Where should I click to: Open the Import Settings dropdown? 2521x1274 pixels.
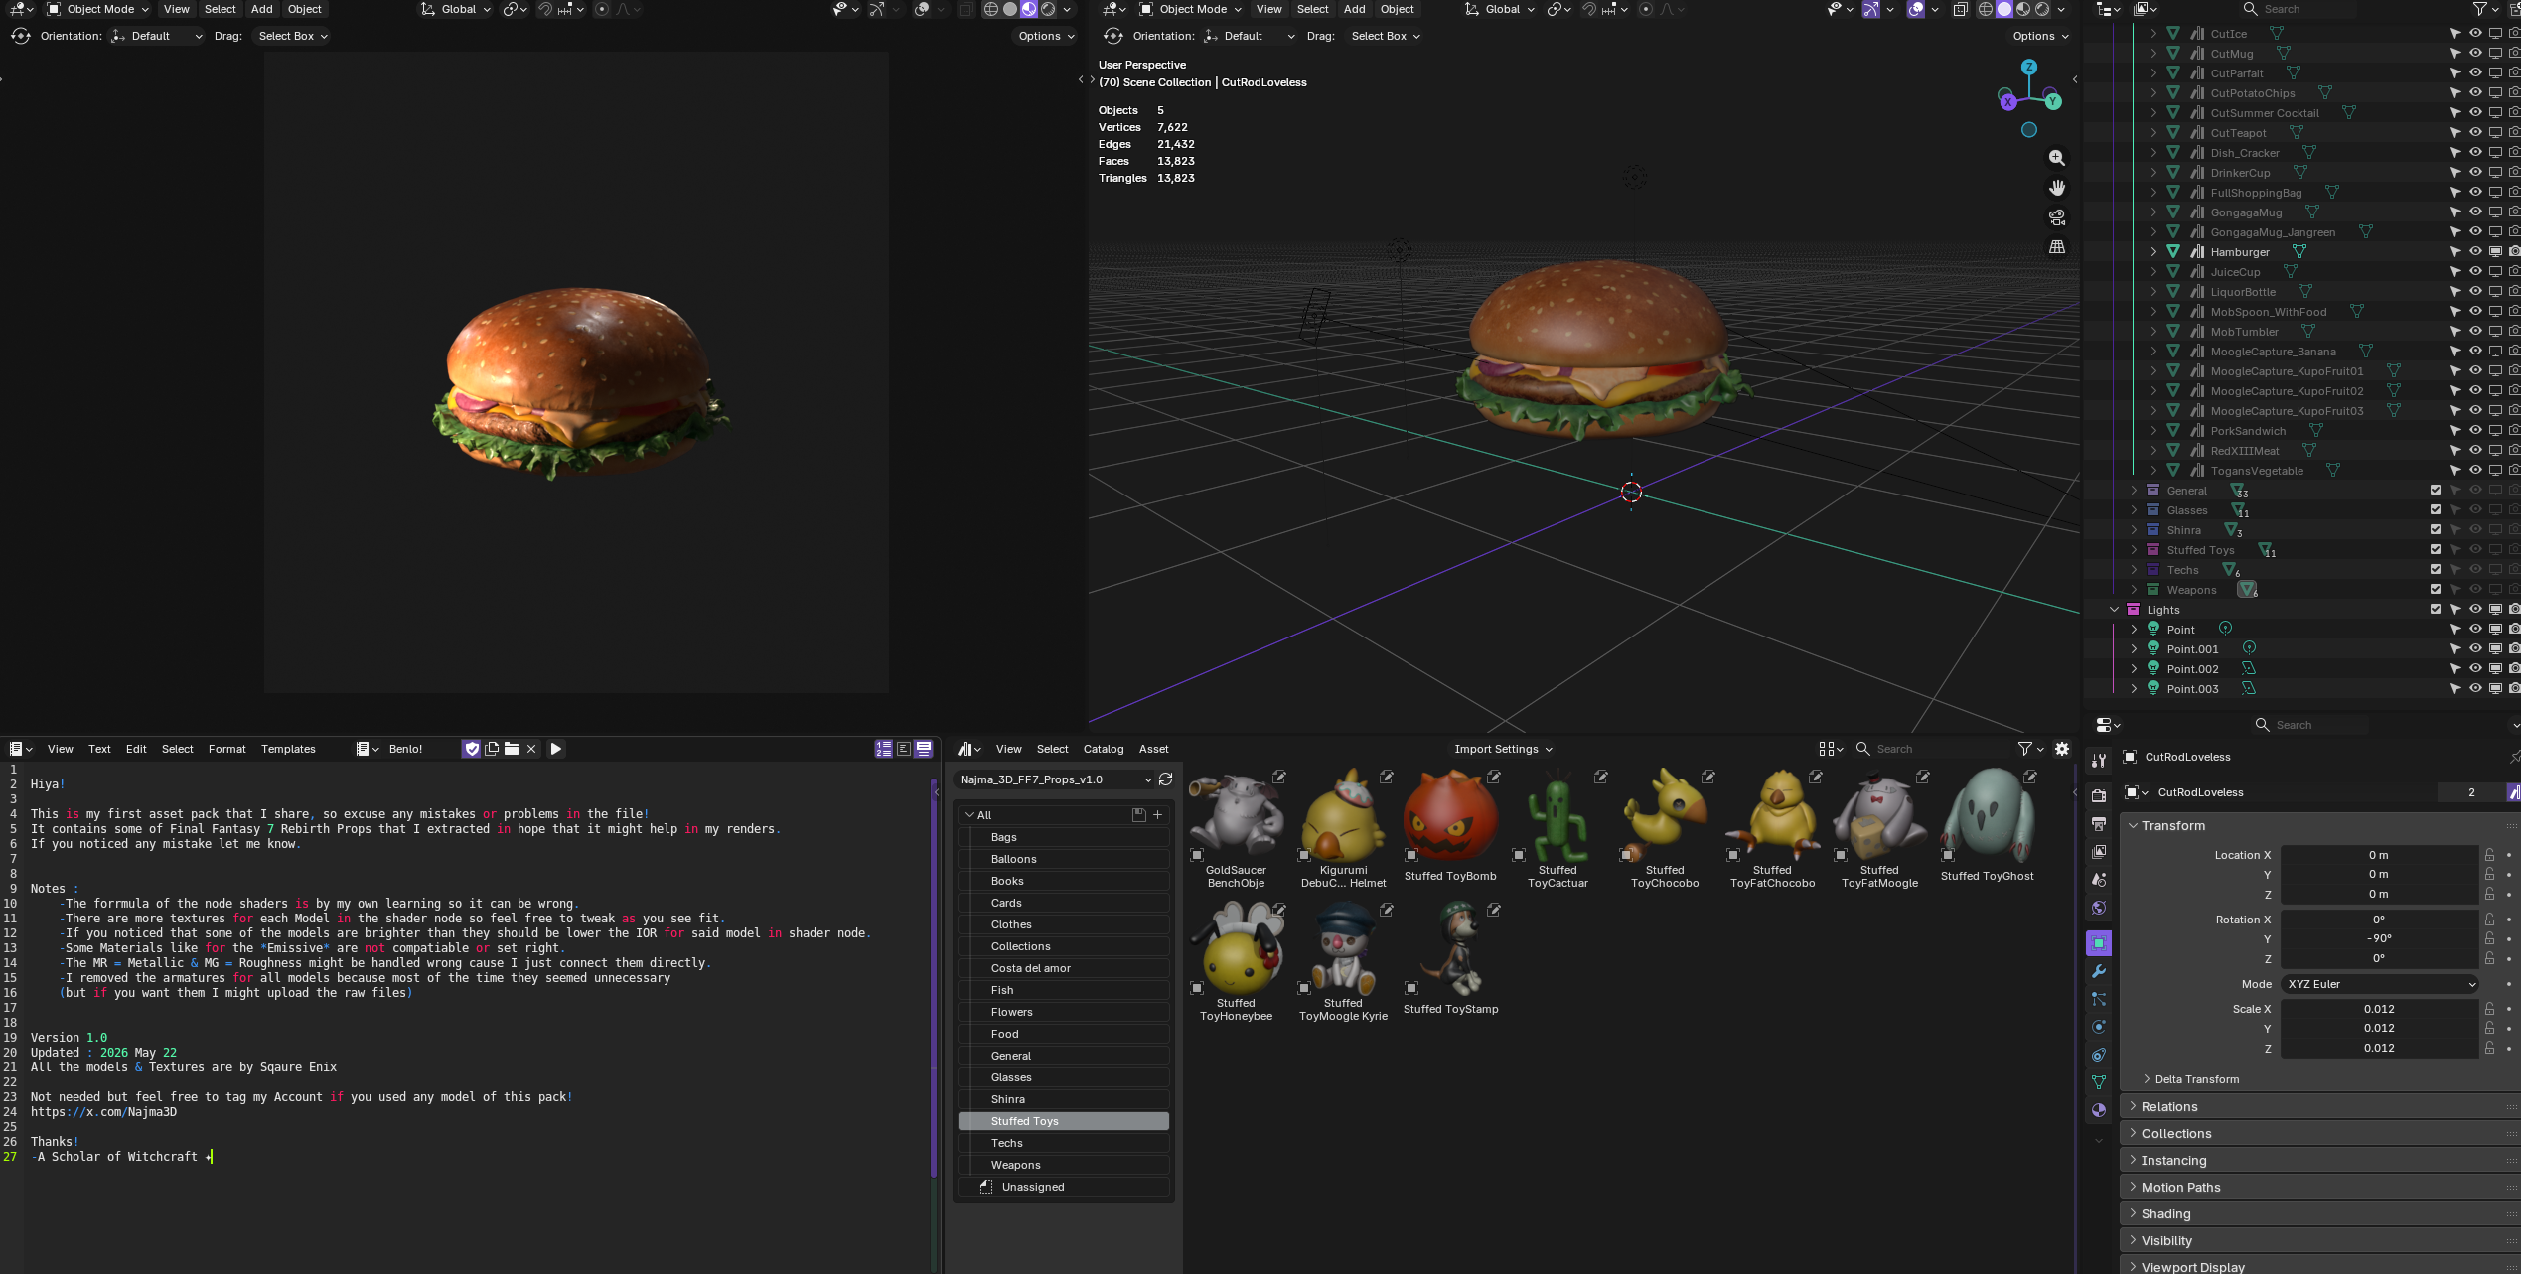(x=1503, y=749)
